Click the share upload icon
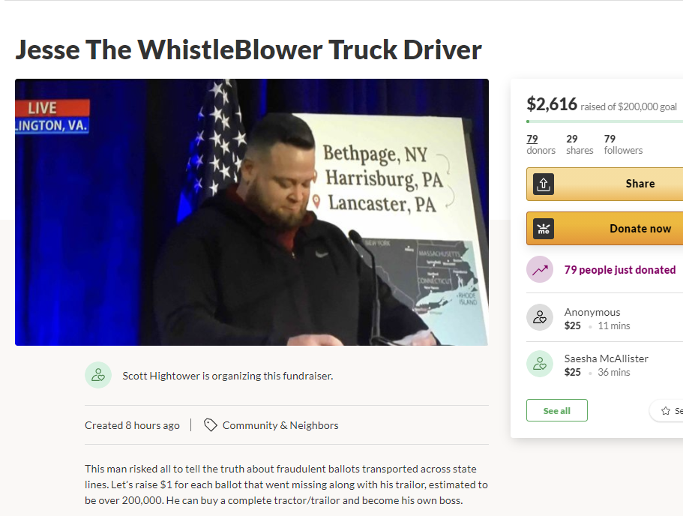 click(x=544, y=184)
